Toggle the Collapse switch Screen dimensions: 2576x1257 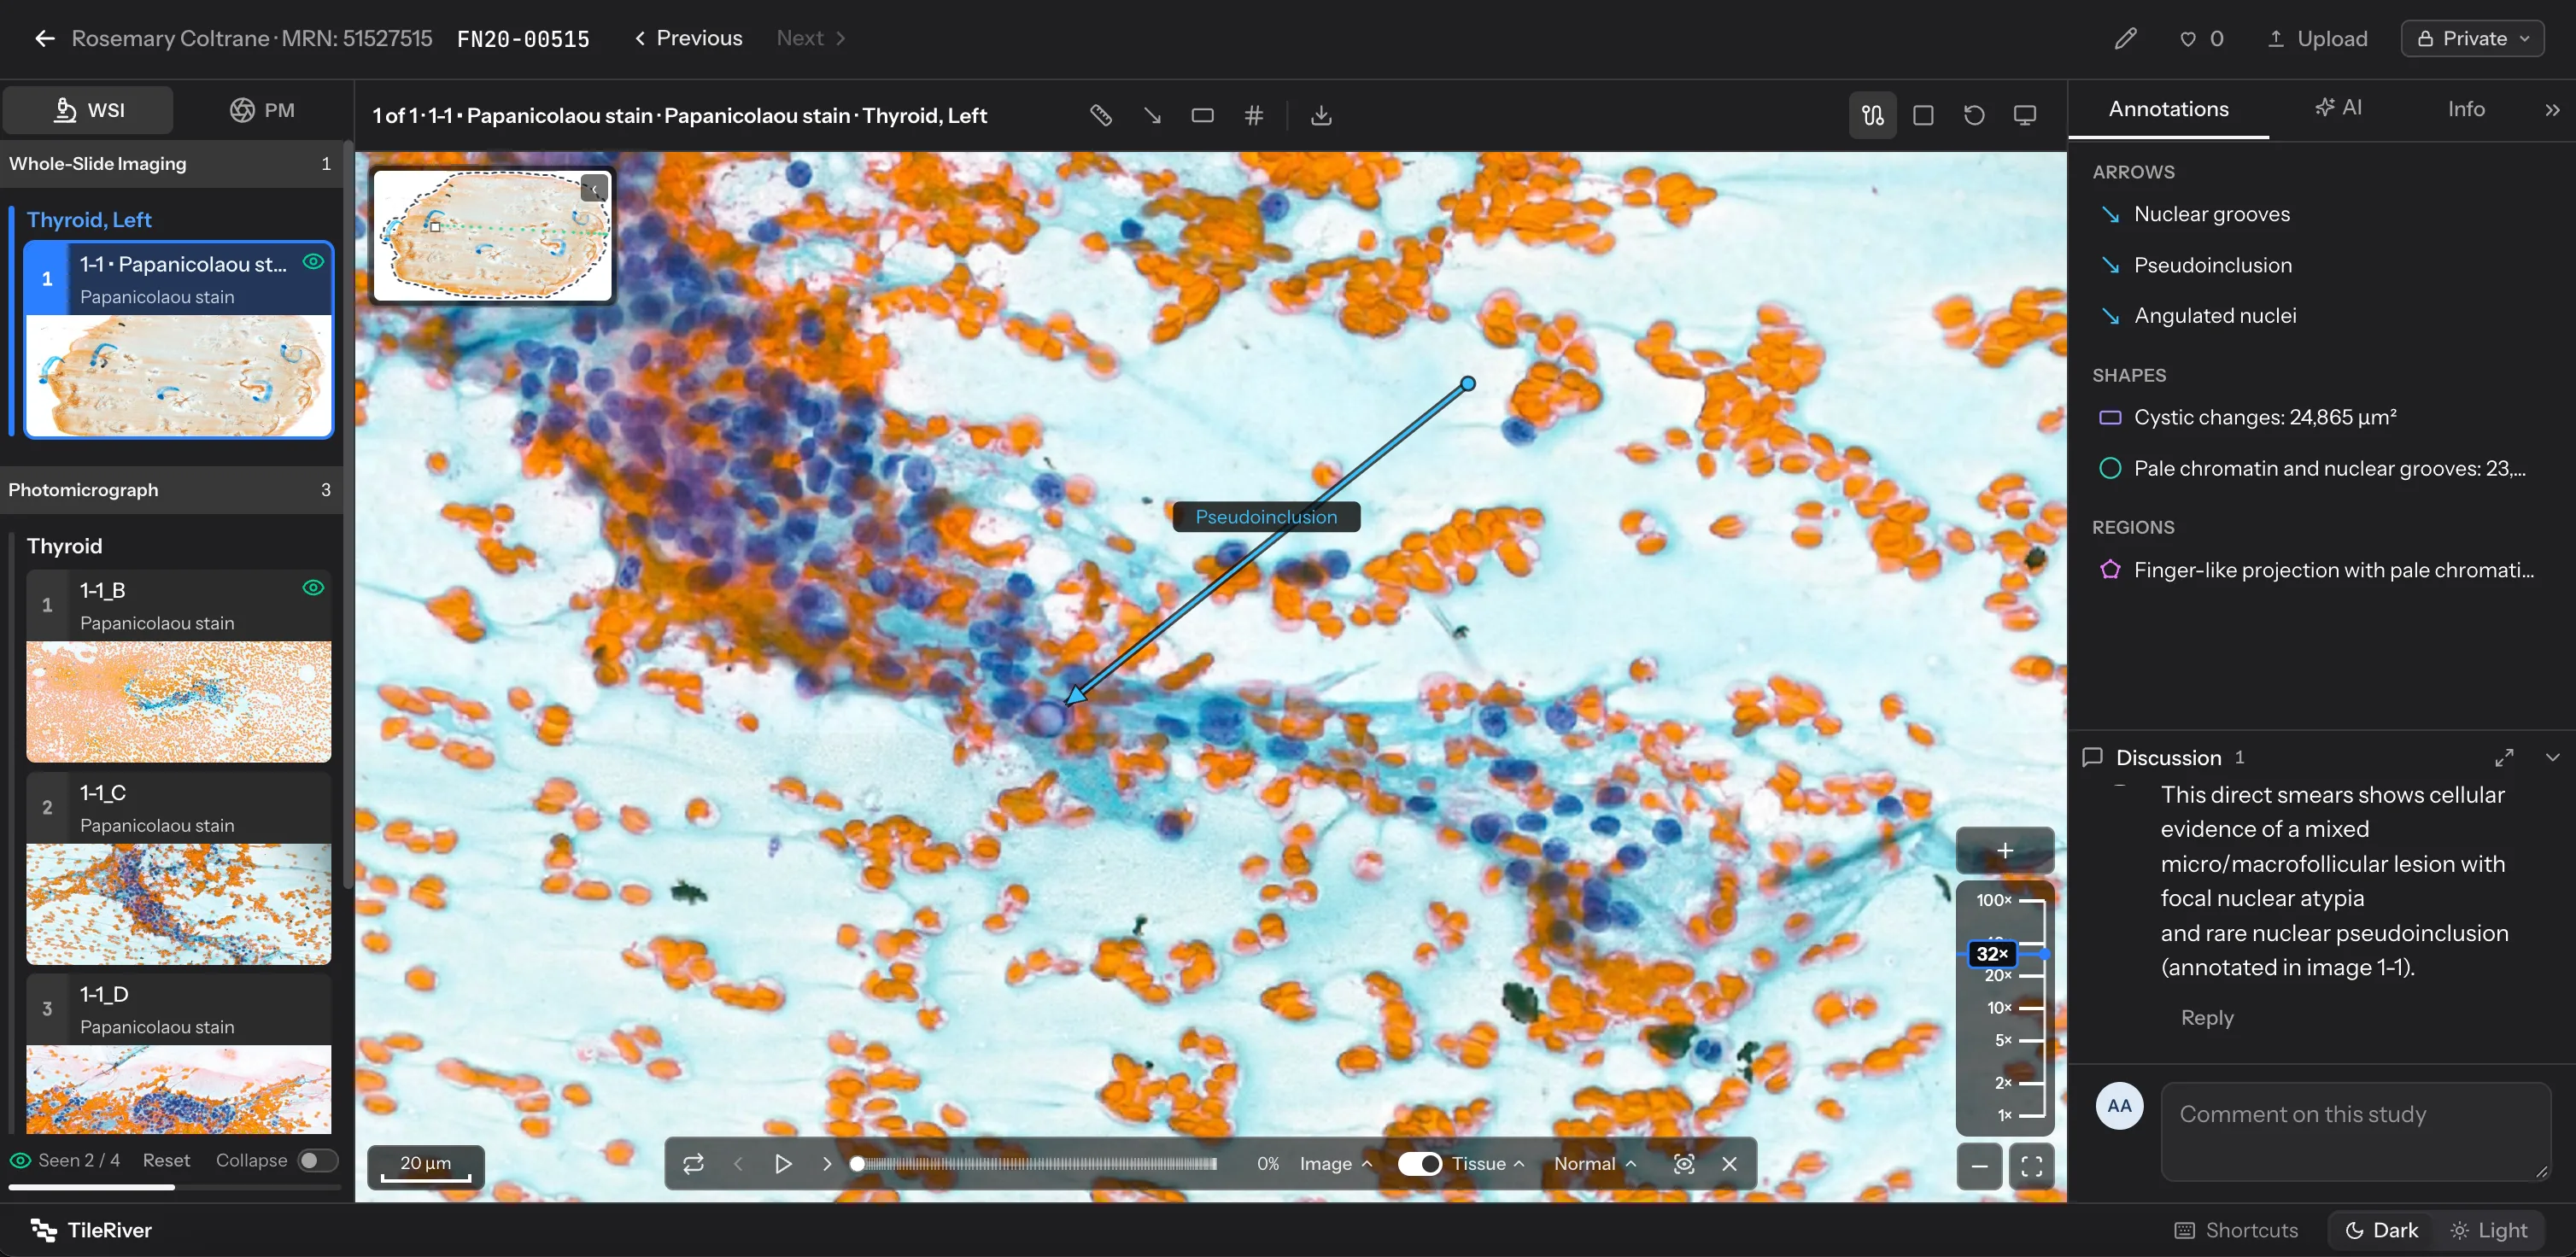tap(317, 1160)
